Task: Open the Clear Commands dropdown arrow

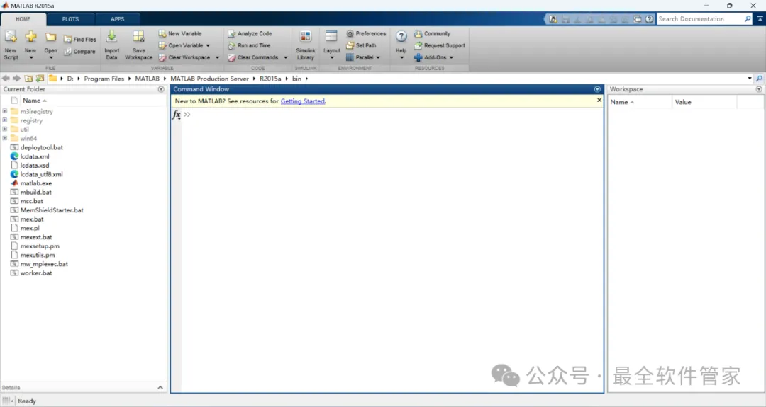Action: pos(286,57)
